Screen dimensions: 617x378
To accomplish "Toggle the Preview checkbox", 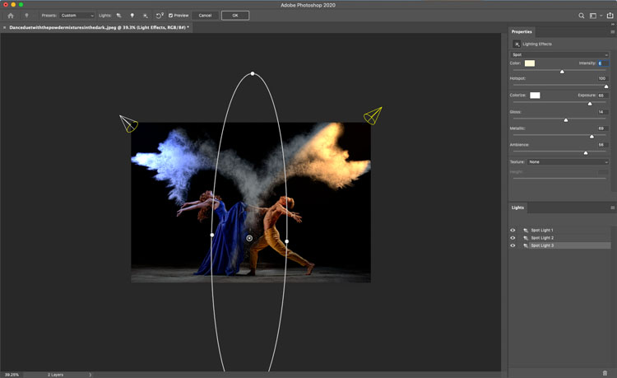I will [171, 16].
